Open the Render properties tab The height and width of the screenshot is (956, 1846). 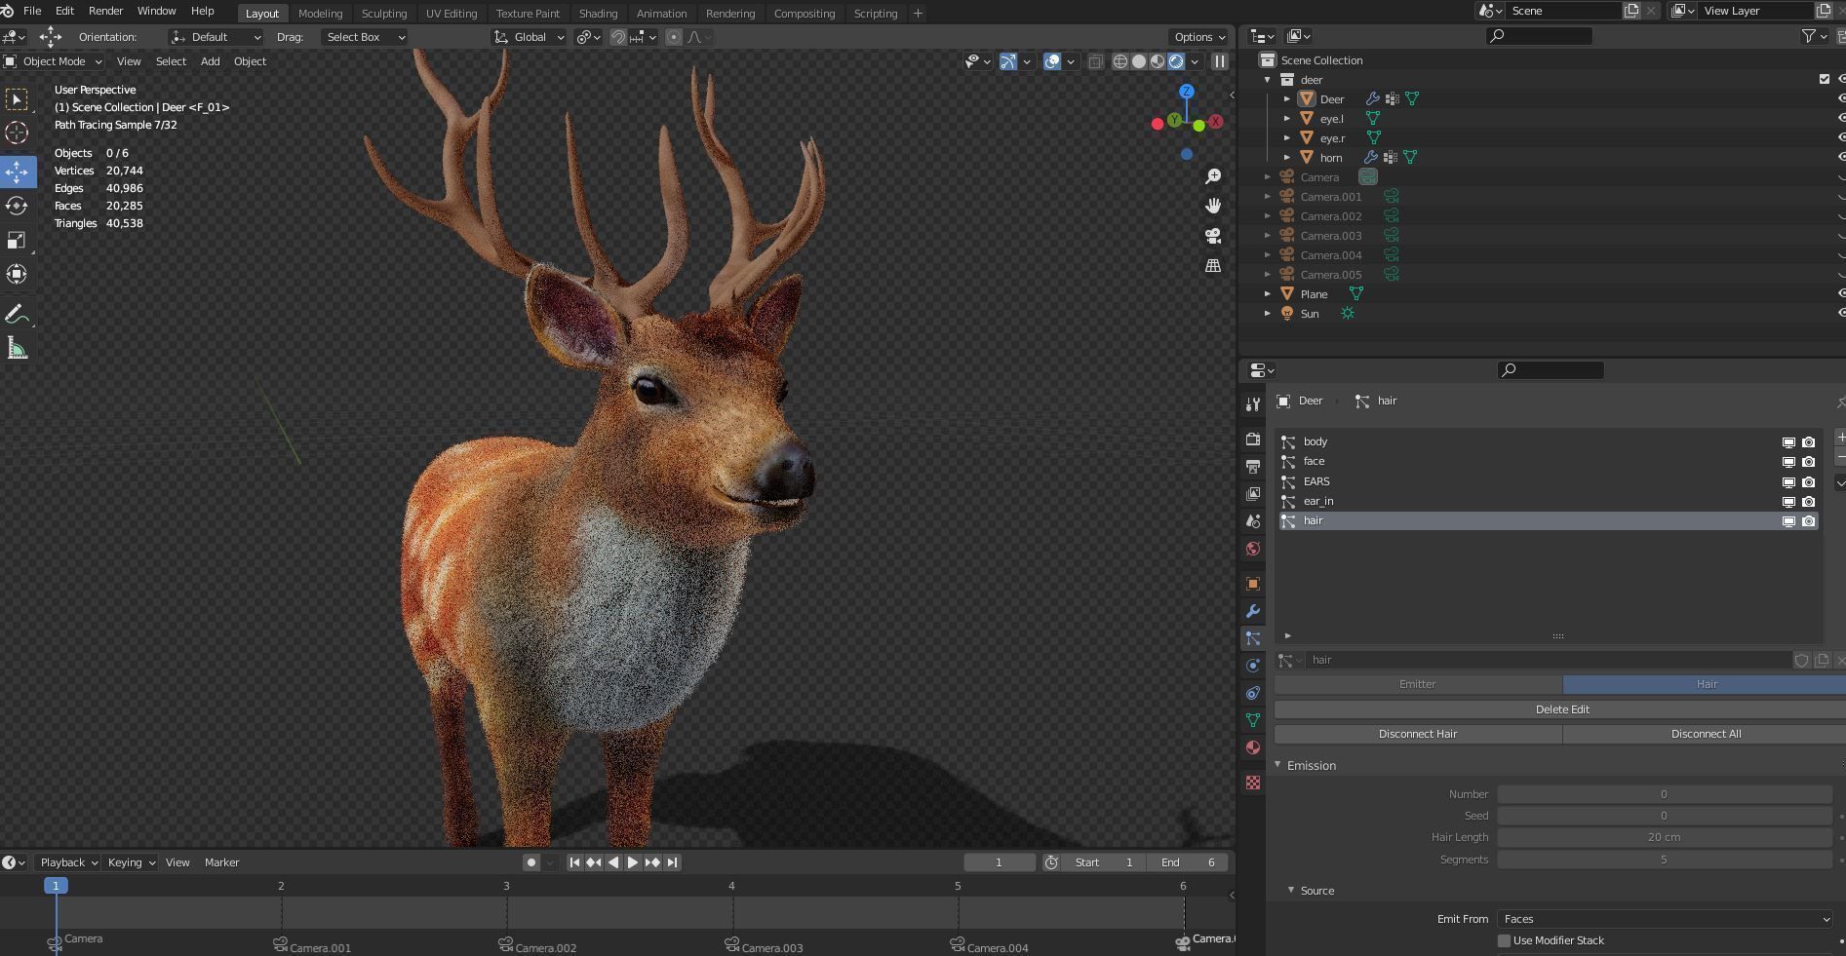point(1253,440)
